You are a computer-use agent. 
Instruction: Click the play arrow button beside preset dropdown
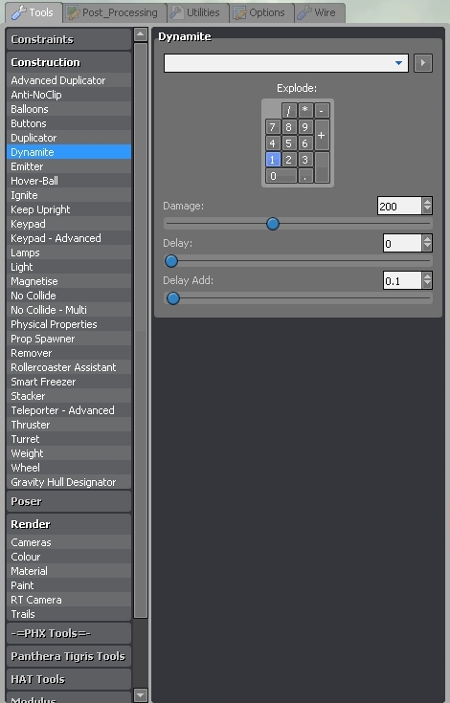pyautogui.click(x=422, y=63)
